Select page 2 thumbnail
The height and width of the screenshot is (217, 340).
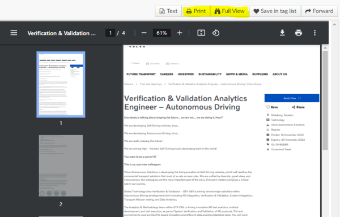pyautogui.click(x=61, y=166)
